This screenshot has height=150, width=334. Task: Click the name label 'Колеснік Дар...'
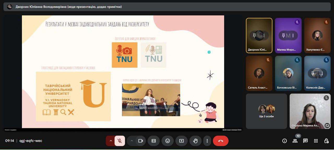(x=316, y=88)
